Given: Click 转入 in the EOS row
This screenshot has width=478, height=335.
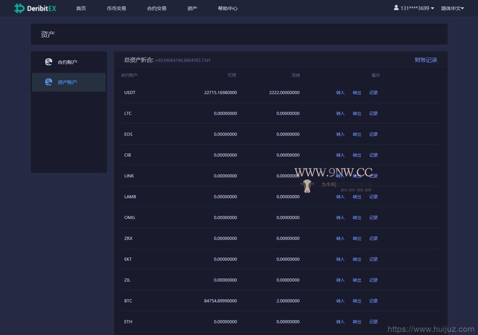Looking at the screenshot, I should pos(340,134).
